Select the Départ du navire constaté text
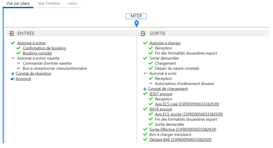 (177, 68)
